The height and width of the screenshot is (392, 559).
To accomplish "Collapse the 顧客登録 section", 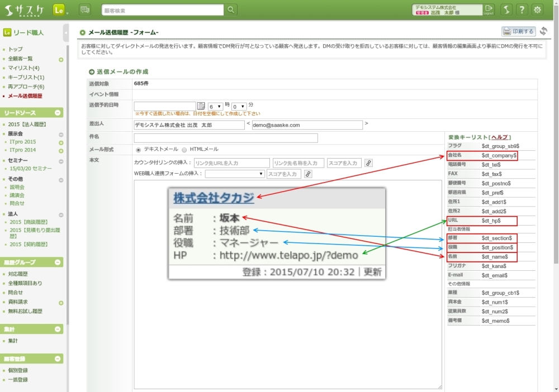I will pyautogui.click(x=58, y=359).
